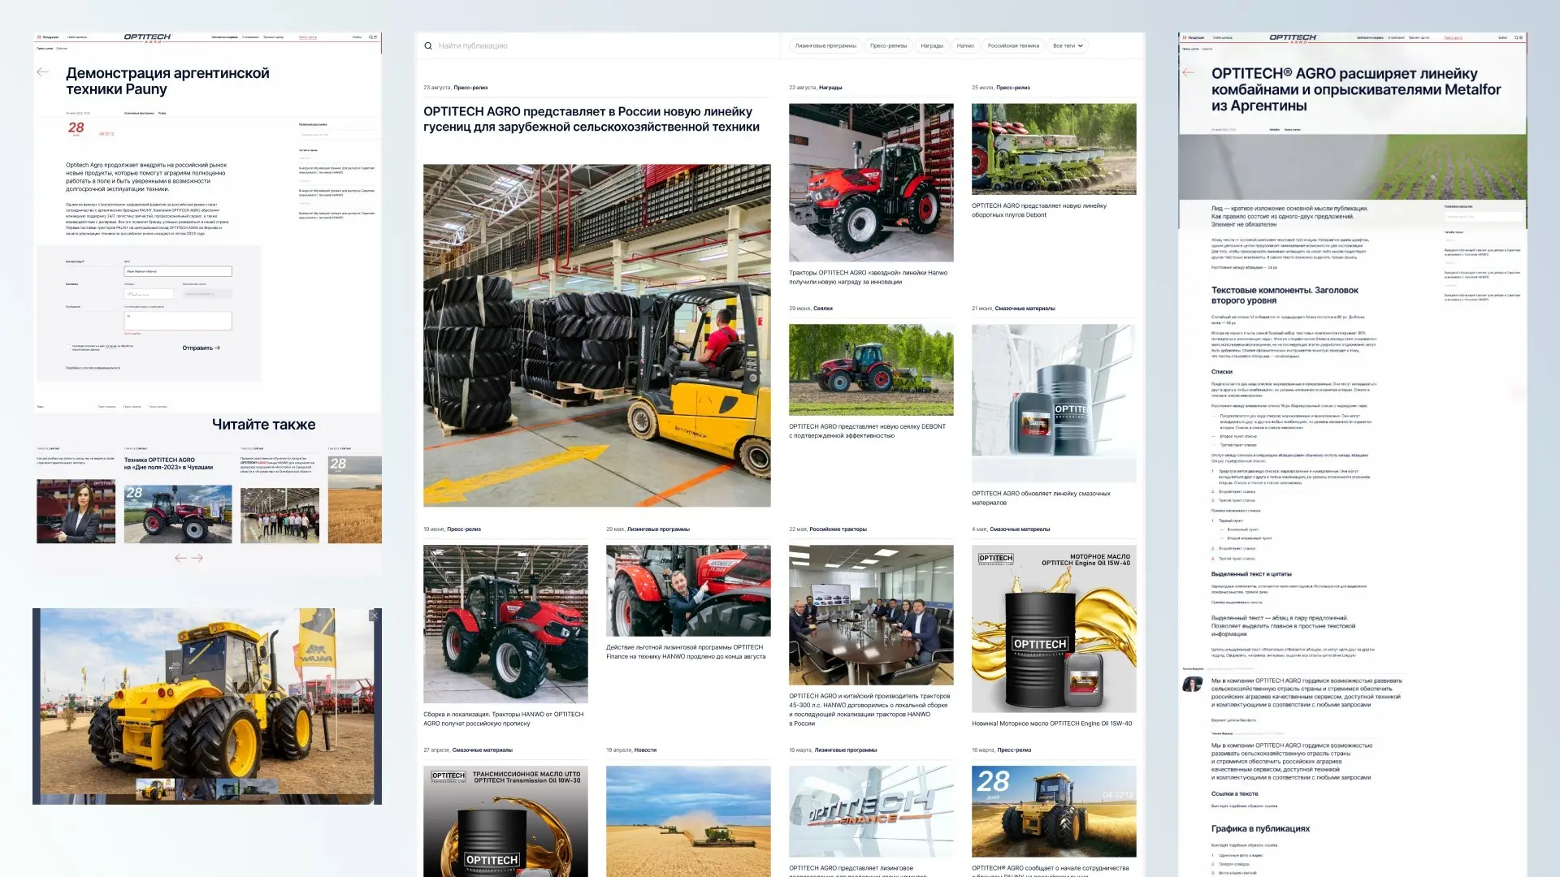
Task: Open the forklift and tracks warehouse photo
Action: (597, 335)
